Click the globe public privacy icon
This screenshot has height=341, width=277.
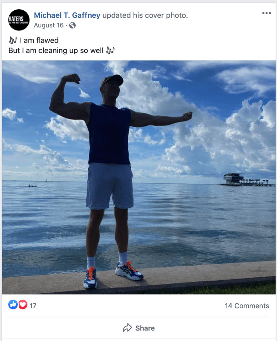point(72,26)
